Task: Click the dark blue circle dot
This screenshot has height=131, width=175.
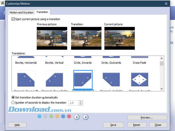Action: pos(63,116)
